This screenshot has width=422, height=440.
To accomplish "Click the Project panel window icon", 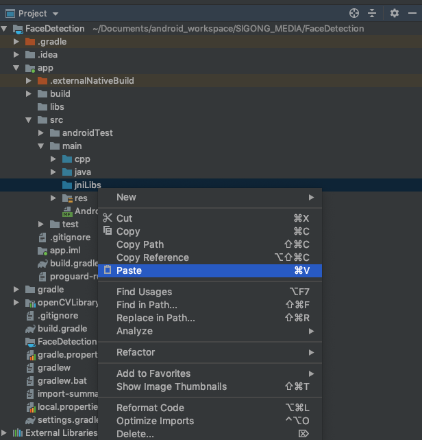I will tap(10, 14).
